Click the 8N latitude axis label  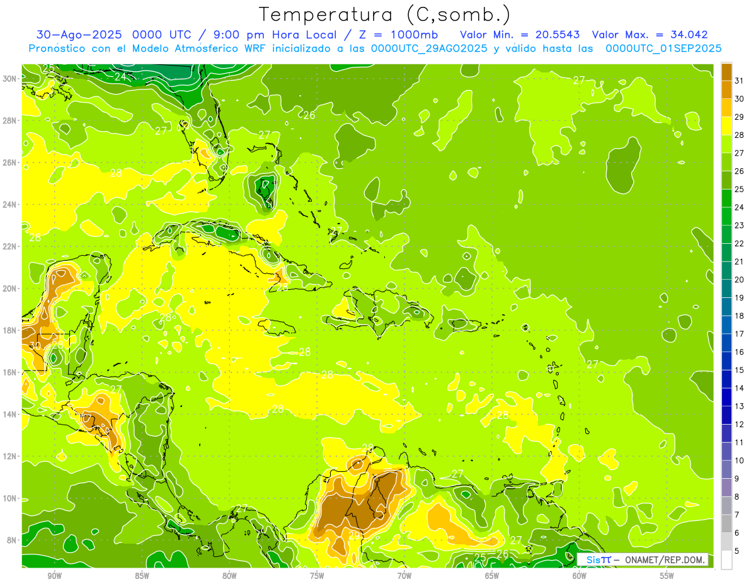tap(13, 541)
